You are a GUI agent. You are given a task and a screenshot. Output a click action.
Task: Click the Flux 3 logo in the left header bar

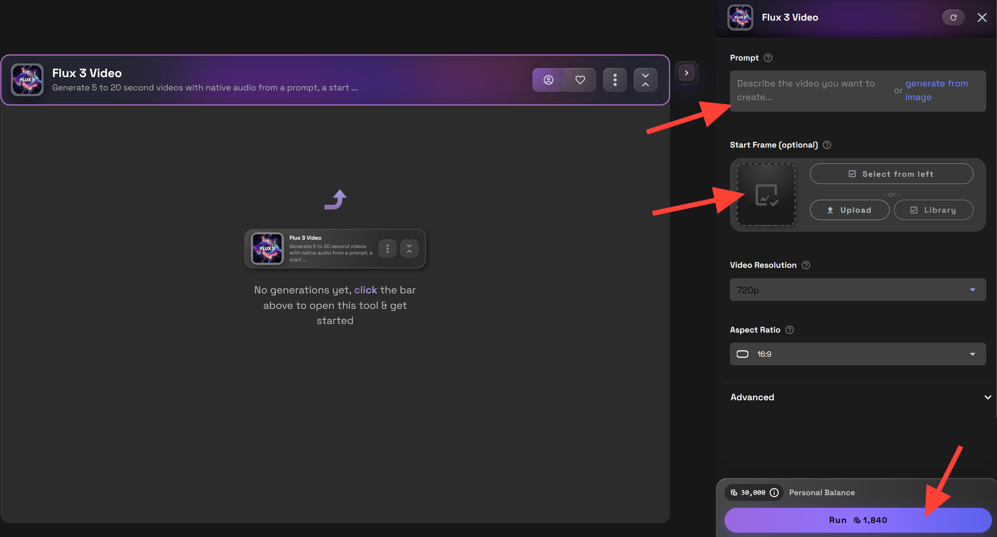tap(27, 80)
